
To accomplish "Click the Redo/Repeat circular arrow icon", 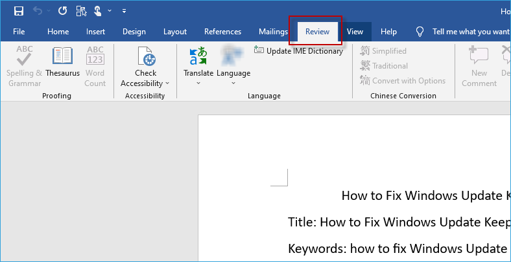I will point(62,12).
